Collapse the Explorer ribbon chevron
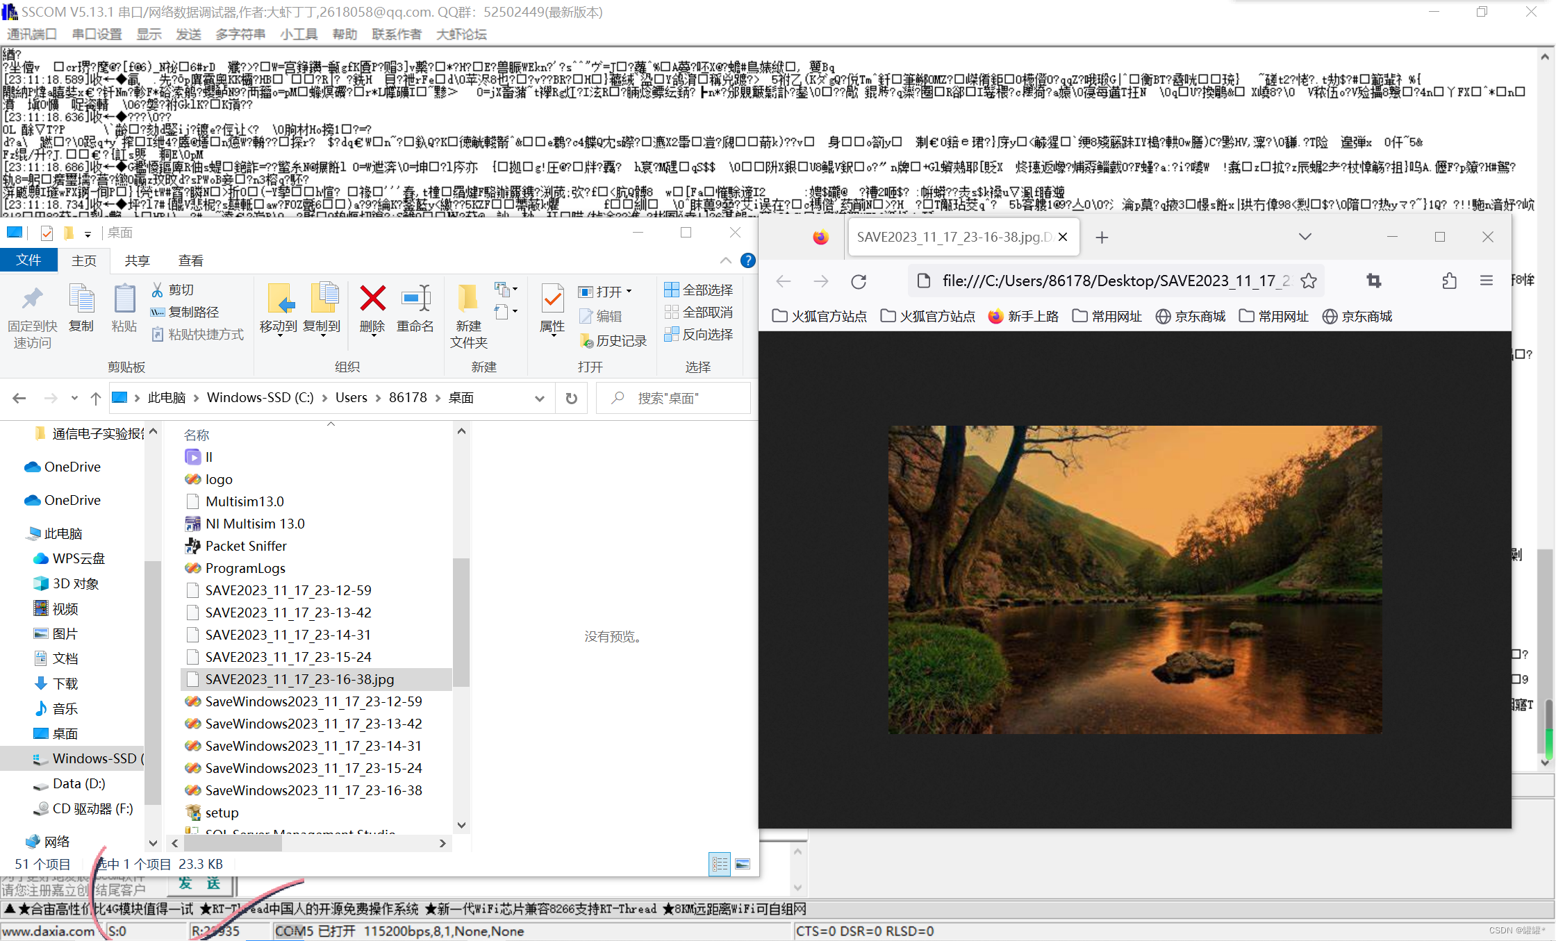The width and height of the screenshot is (1556, 941). 725,260
